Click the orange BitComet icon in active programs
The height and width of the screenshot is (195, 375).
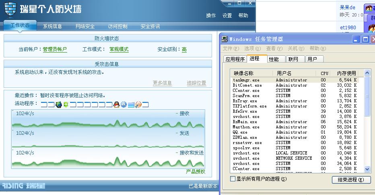click(x=138, y=104)
